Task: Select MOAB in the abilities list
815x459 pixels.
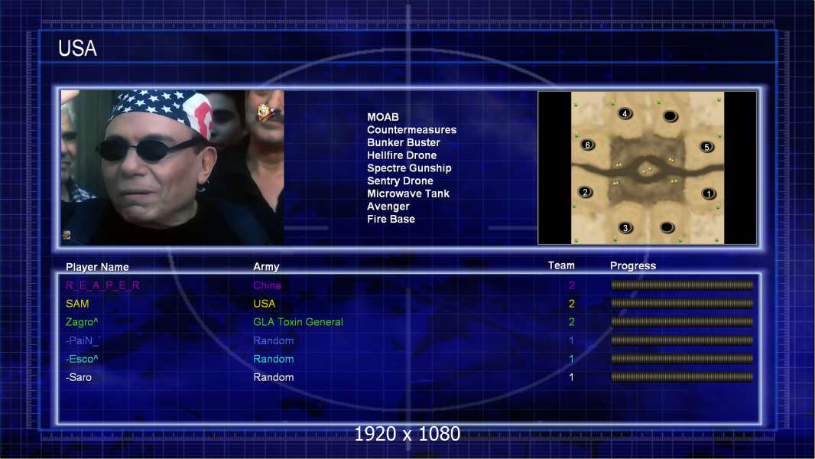Action: [x=383, y=117]
